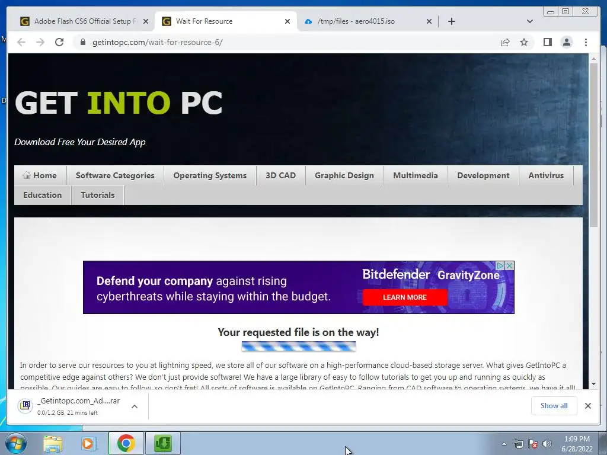Close the Adobe Flash CS6 tab
The image size is (607, 455).
146,21
